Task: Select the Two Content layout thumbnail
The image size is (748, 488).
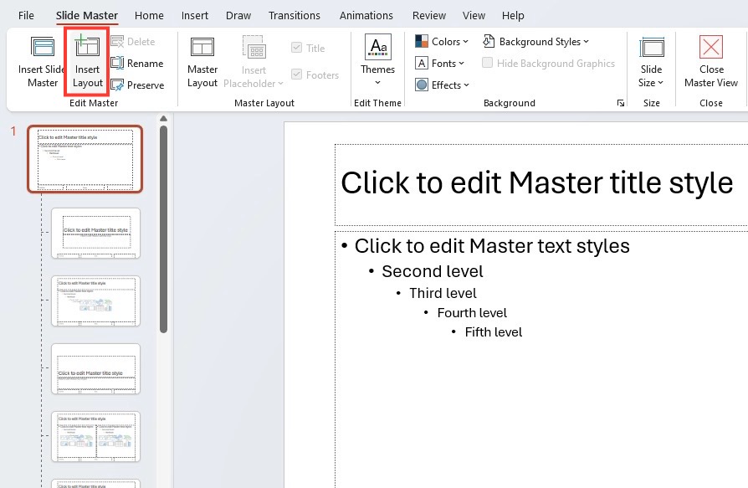Action: tap(96, 436)
